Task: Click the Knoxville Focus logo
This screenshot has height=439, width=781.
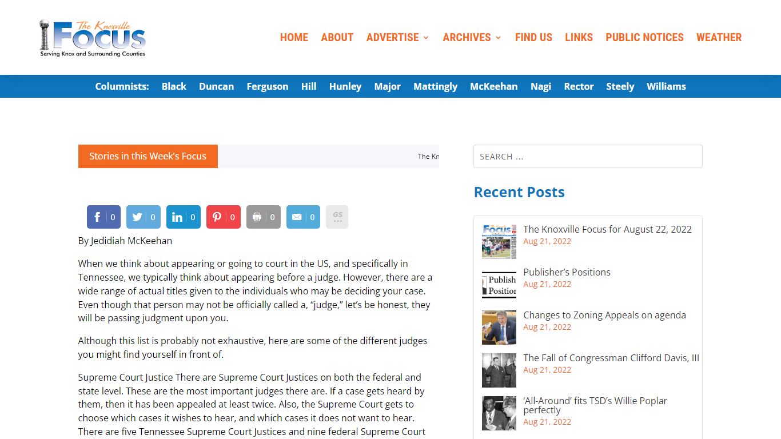Action: pyautogui.click(x=93, y=38)
